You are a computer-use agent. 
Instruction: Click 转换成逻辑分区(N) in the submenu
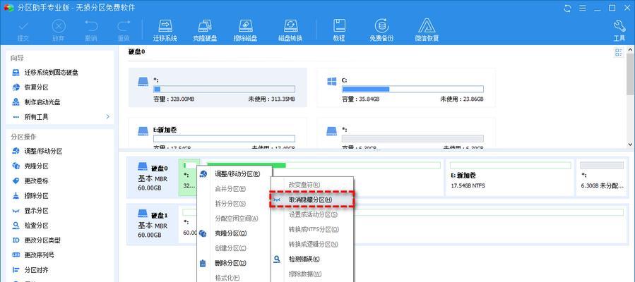point(312,245)
